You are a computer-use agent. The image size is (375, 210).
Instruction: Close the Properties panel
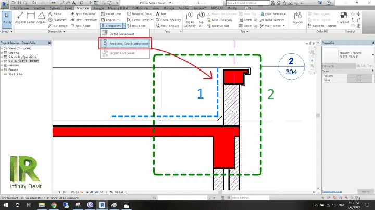click(x=372, y=43)
